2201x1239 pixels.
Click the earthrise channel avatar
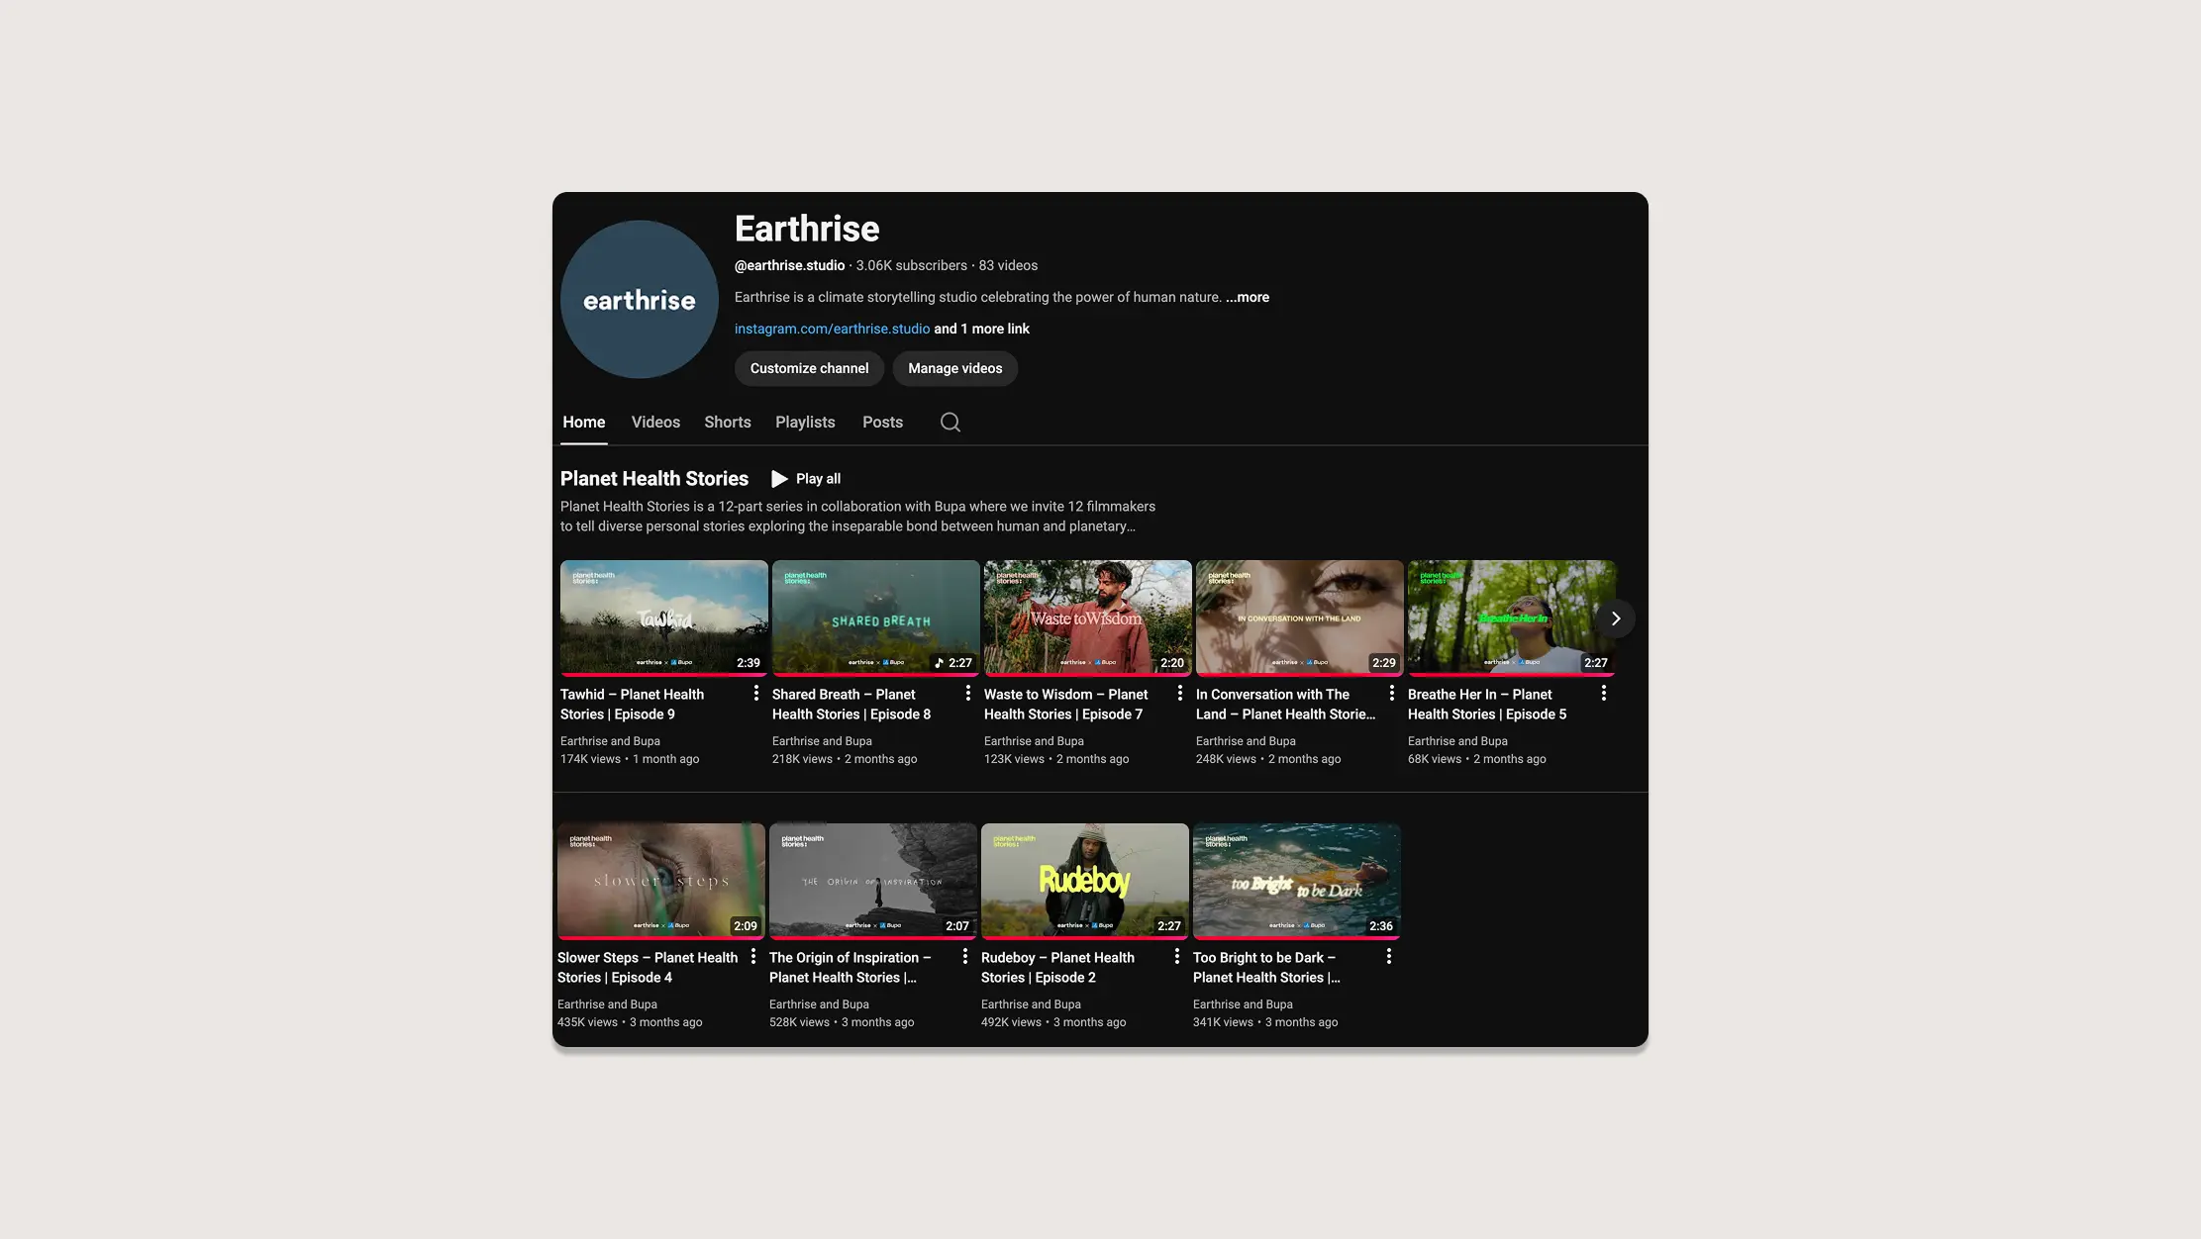click(639, 300)
